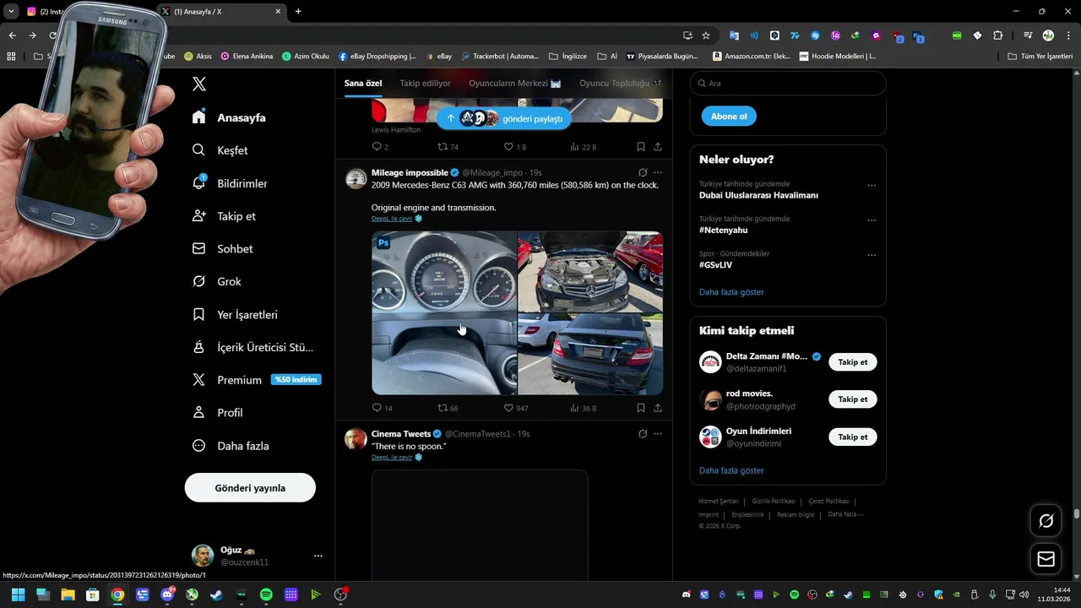Click DeepL ile çevir under Cinema Tweets post

(x=392, y=457)
